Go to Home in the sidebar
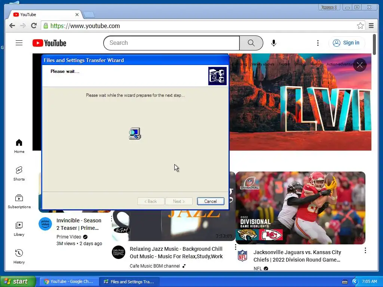 click(x=19, y=146)
